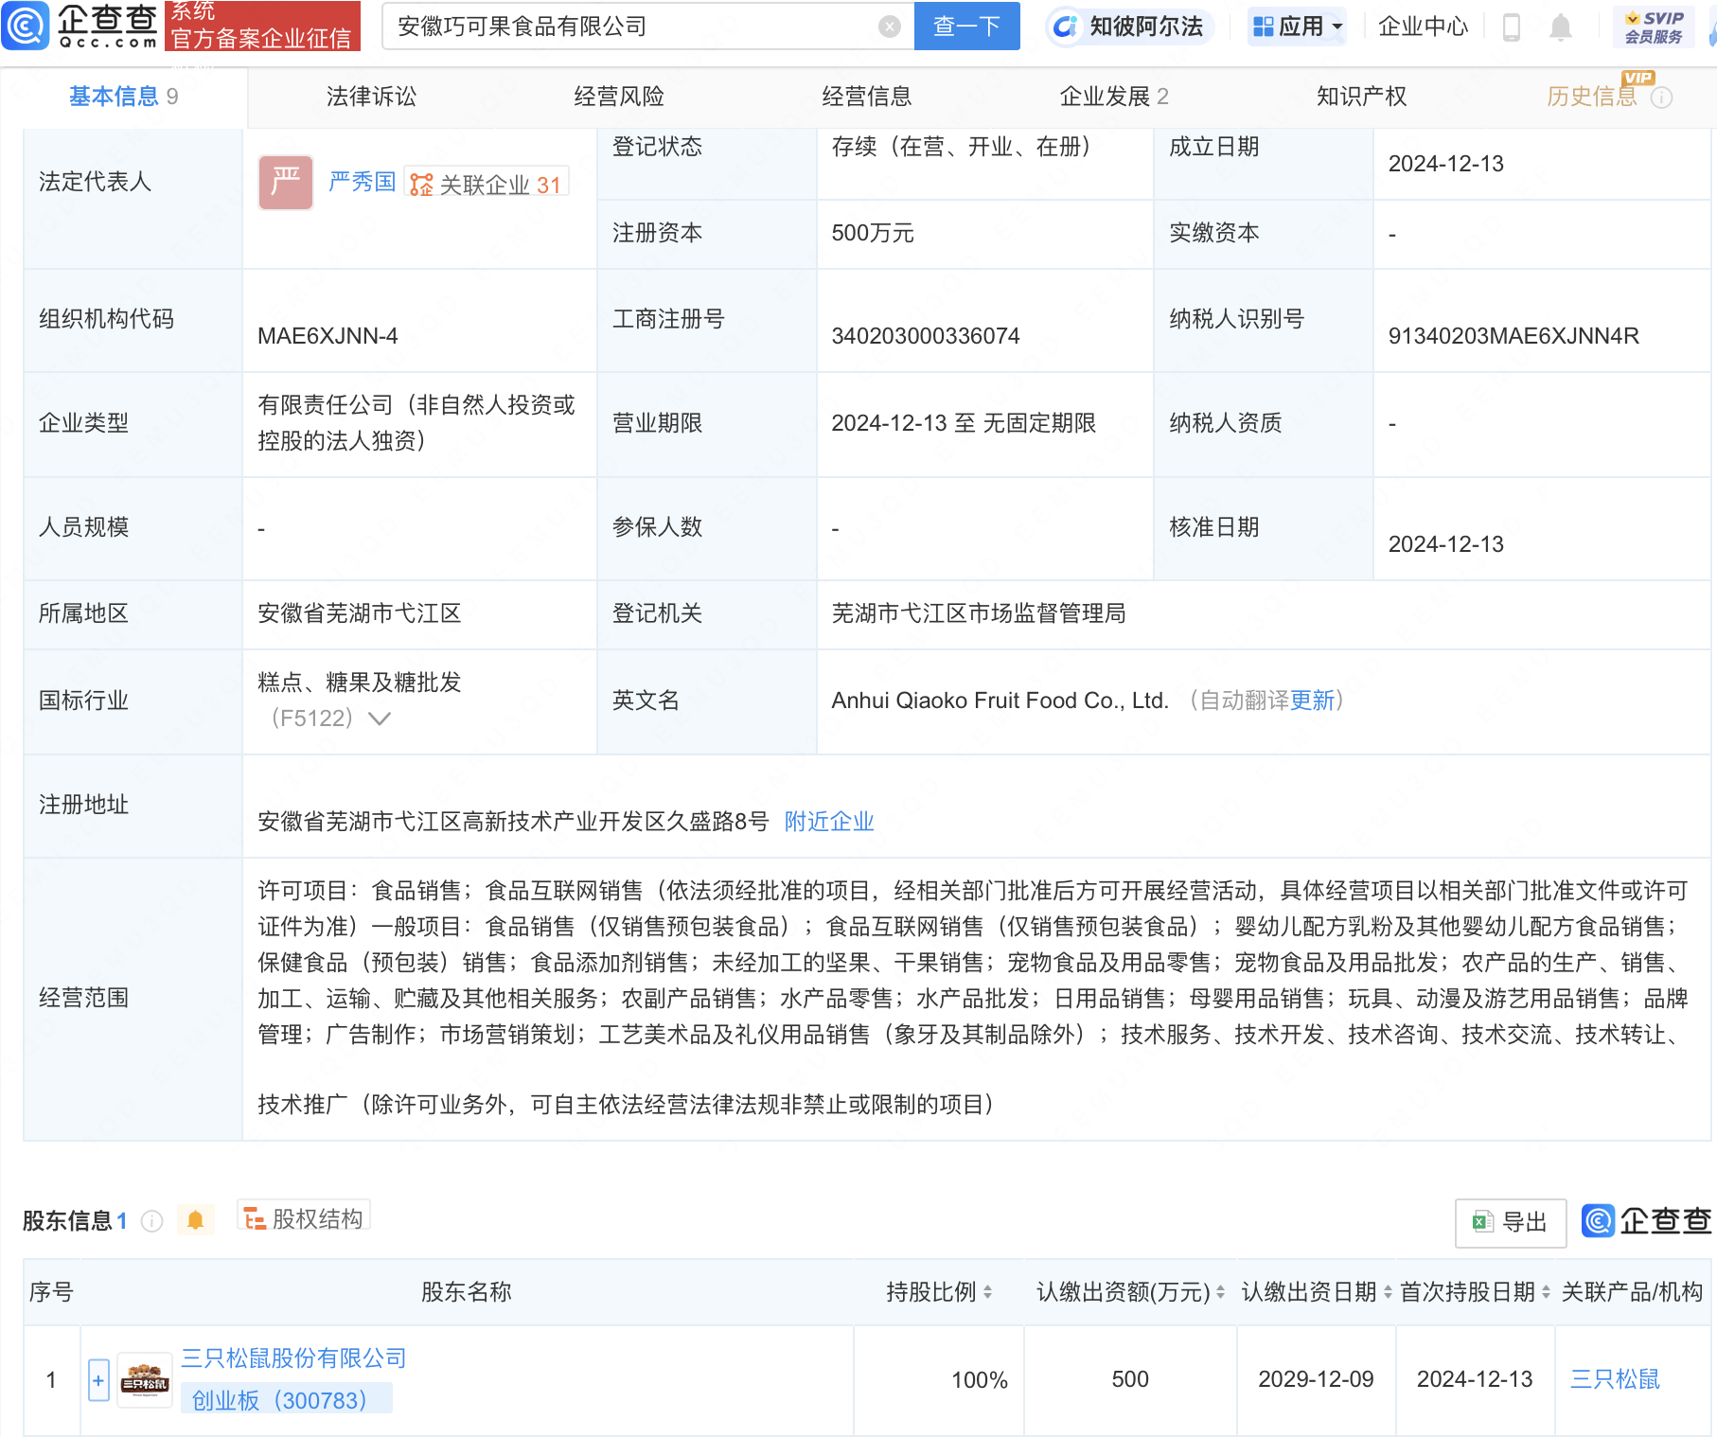This screenshot has height=1437, width=1717.
Task: Clear the search box with the X icon
Action: tap(889, 27)
